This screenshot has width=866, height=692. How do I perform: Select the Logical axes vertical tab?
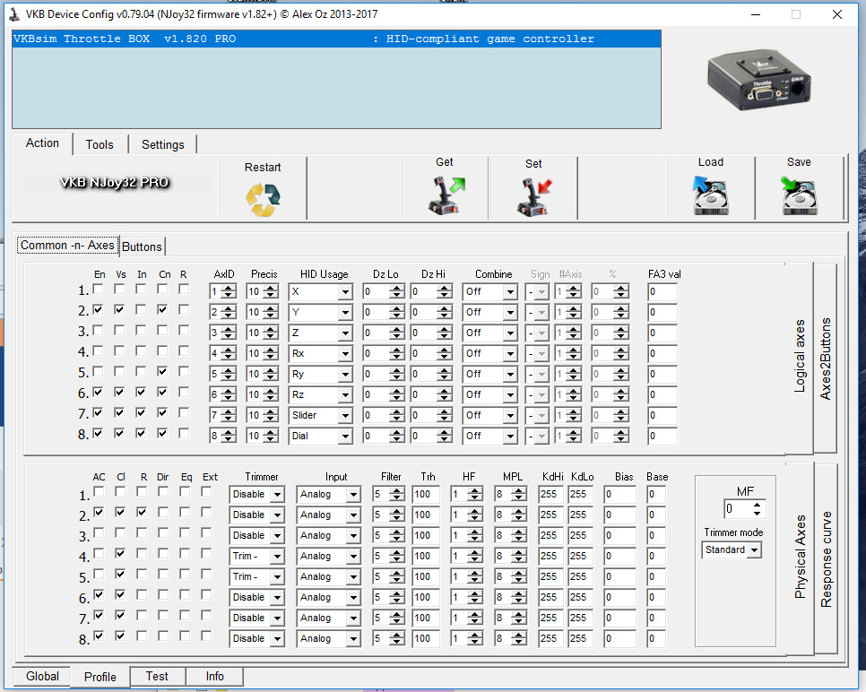tap(800, 356)
